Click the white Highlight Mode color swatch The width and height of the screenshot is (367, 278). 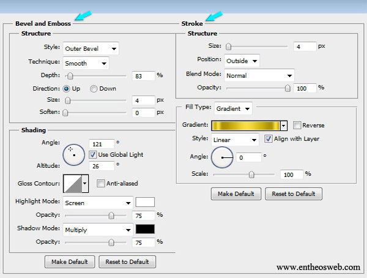pos(145,202)
